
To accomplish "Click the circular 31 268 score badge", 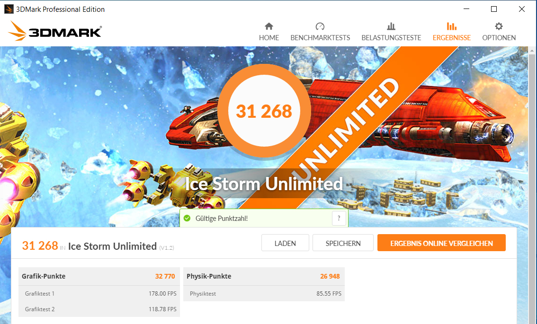I will 264,111.
